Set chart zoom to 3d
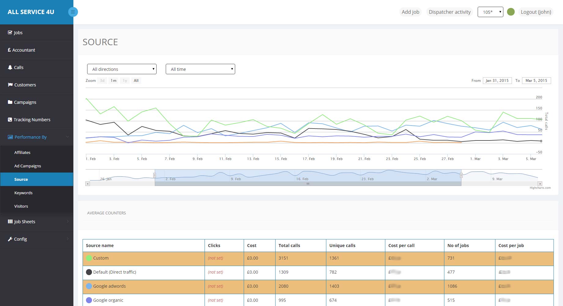 [102, 81]
